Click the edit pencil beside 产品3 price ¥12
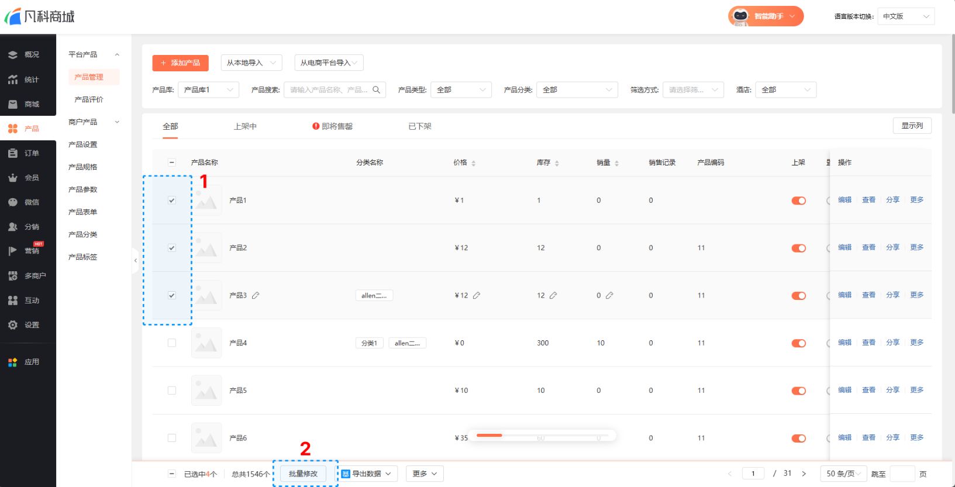Image resolution: width=955 pixels, height=487 pixels. tap(477, 295)
